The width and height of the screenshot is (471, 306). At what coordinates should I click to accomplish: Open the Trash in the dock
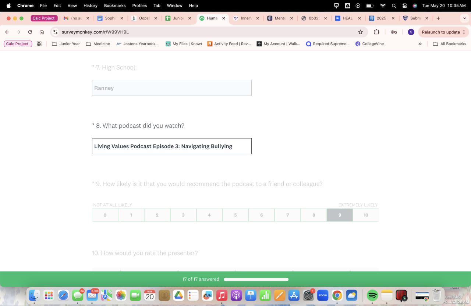pos(436,295)
